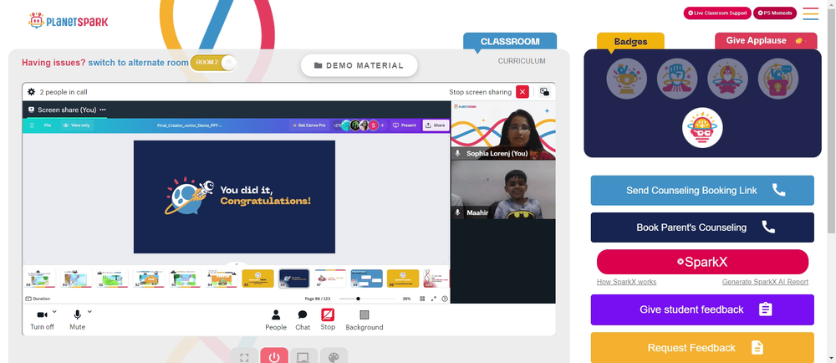Enter fullscreen with expand icon below call

(244, 356)
